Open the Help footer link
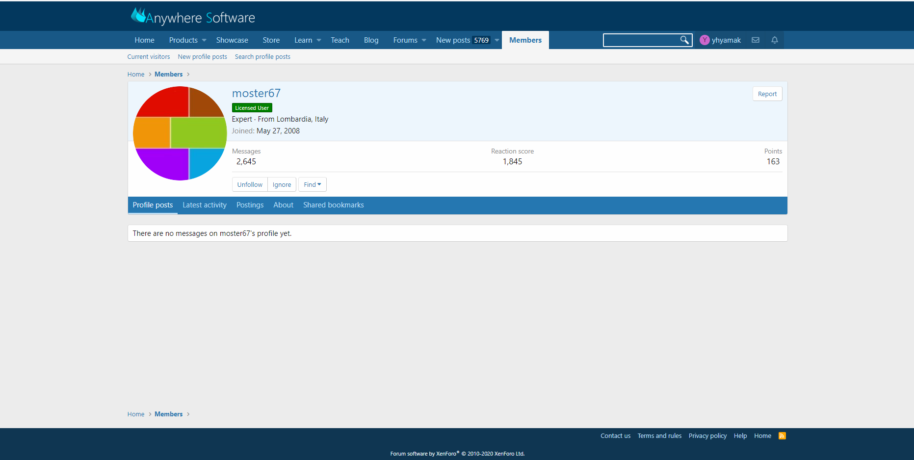This screenshot has width=914, height=460. click(740, 436)
